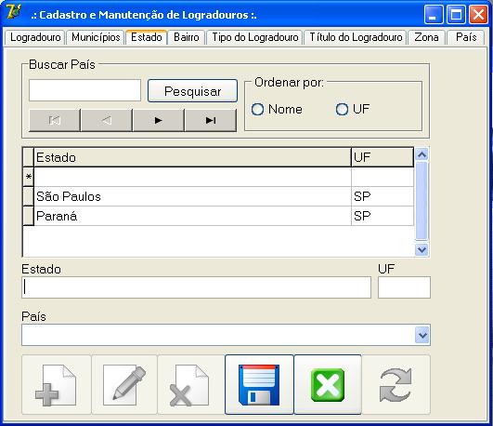
Task: Click the delete record icon (page with X)
Action: 190,384
